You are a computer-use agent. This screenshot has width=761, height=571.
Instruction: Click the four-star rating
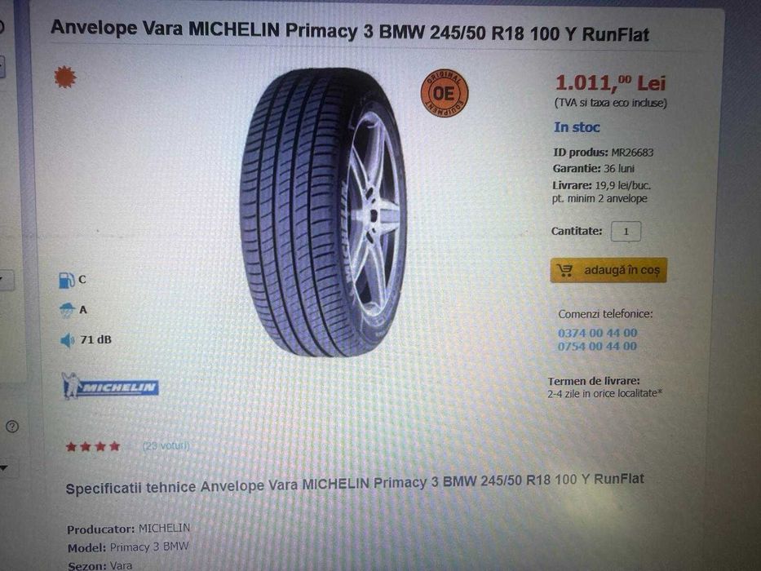(x=93, y=446)
